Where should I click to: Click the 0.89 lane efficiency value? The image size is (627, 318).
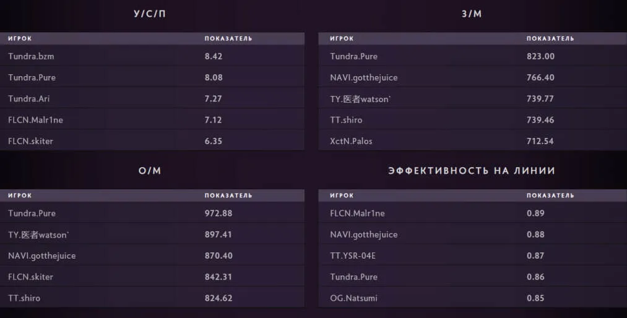(535, 213)
